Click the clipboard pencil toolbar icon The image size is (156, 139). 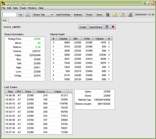pyautogui.click(x=123, y=15)
